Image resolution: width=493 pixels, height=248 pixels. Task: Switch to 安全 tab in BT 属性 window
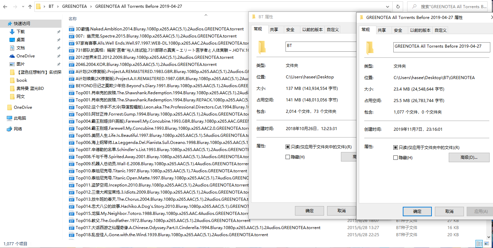click(290, 30)
